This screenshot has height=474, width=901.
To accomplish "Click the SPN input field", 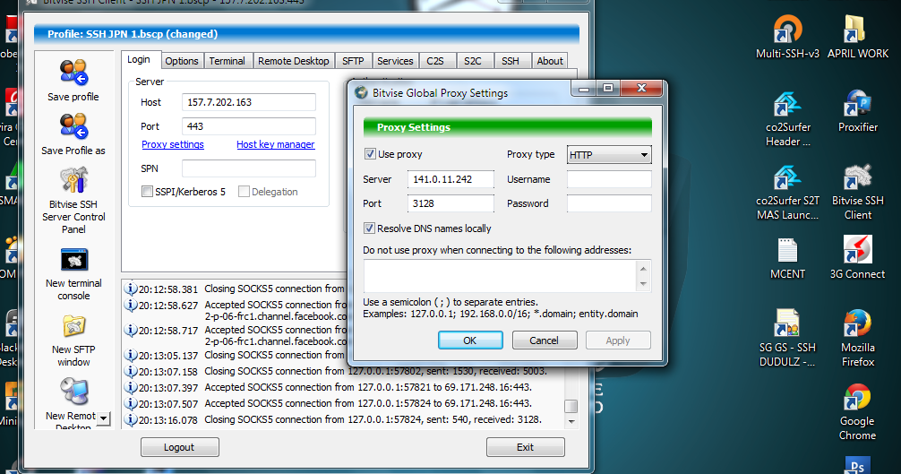I will point(249,168).
